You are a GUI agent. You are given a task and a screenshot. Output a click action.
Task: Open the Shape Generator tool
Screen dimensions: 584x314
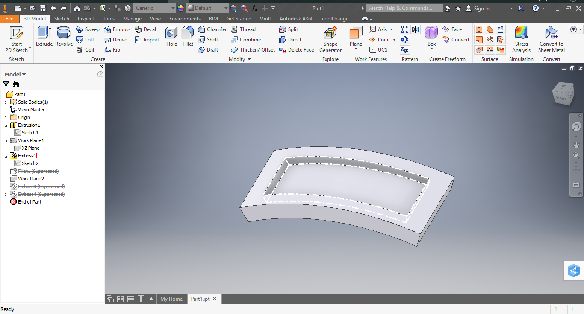(330, 39)
